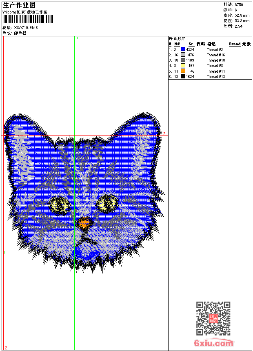Select the "Thread #13" description text
This screenshot has height=351, width=253.
[x=216, y=77]
